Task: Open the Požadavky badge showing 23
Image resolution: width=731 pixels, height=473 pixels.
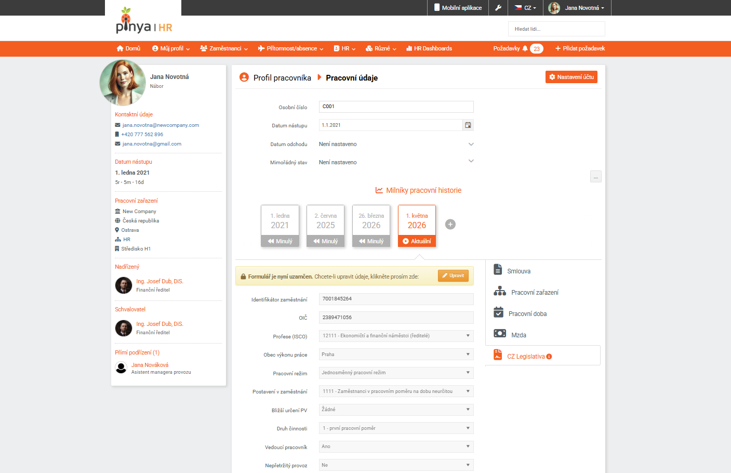Action: click(537, 48)
